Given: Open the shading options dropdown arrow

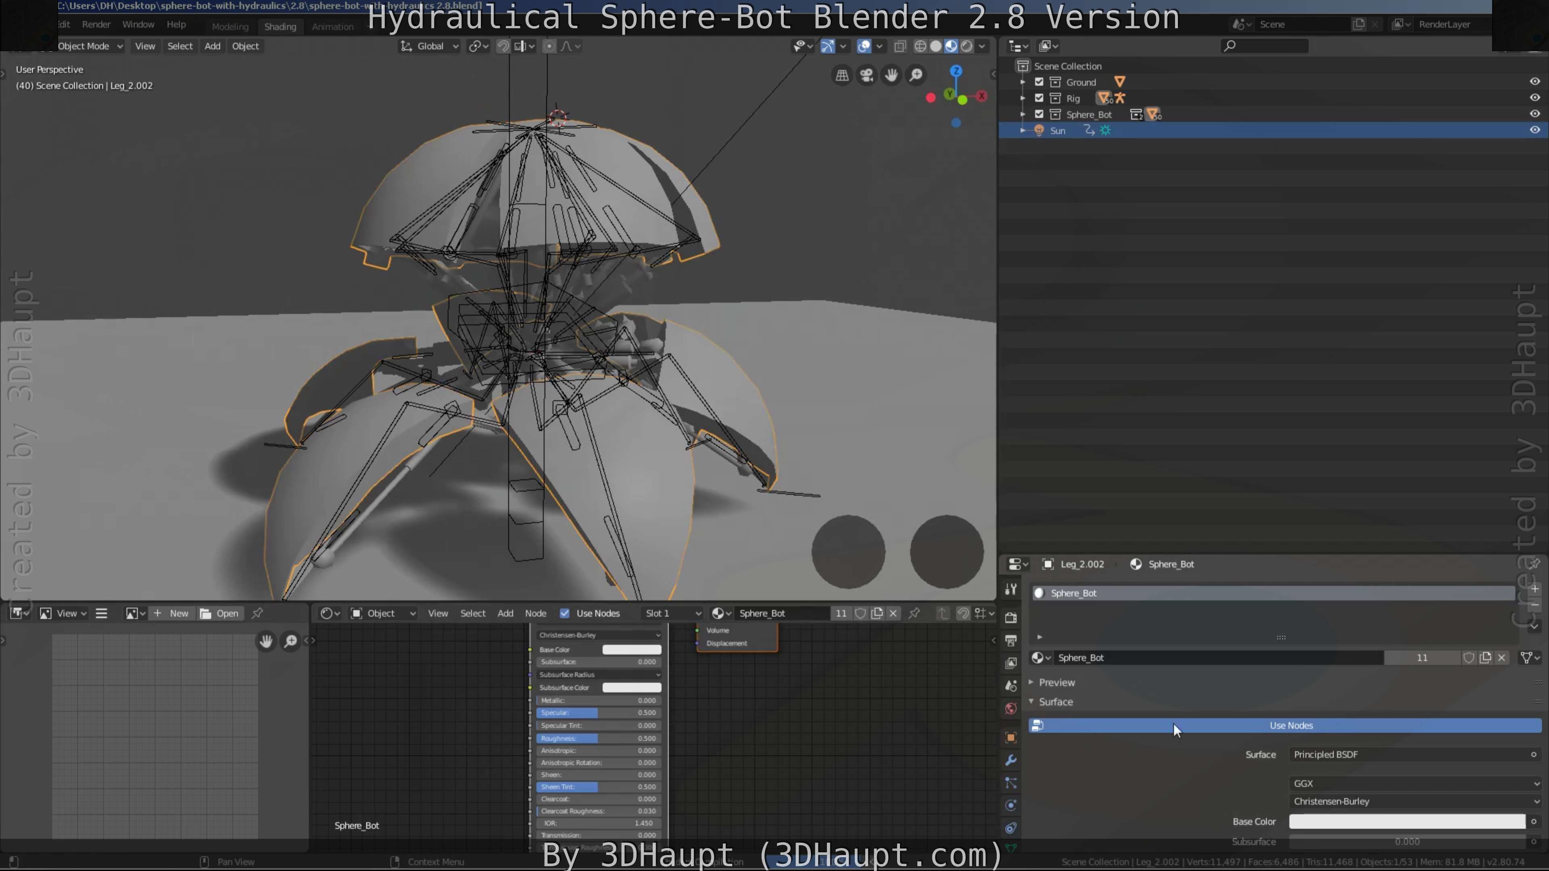Looking at the screenshot, I should point(982,46).
